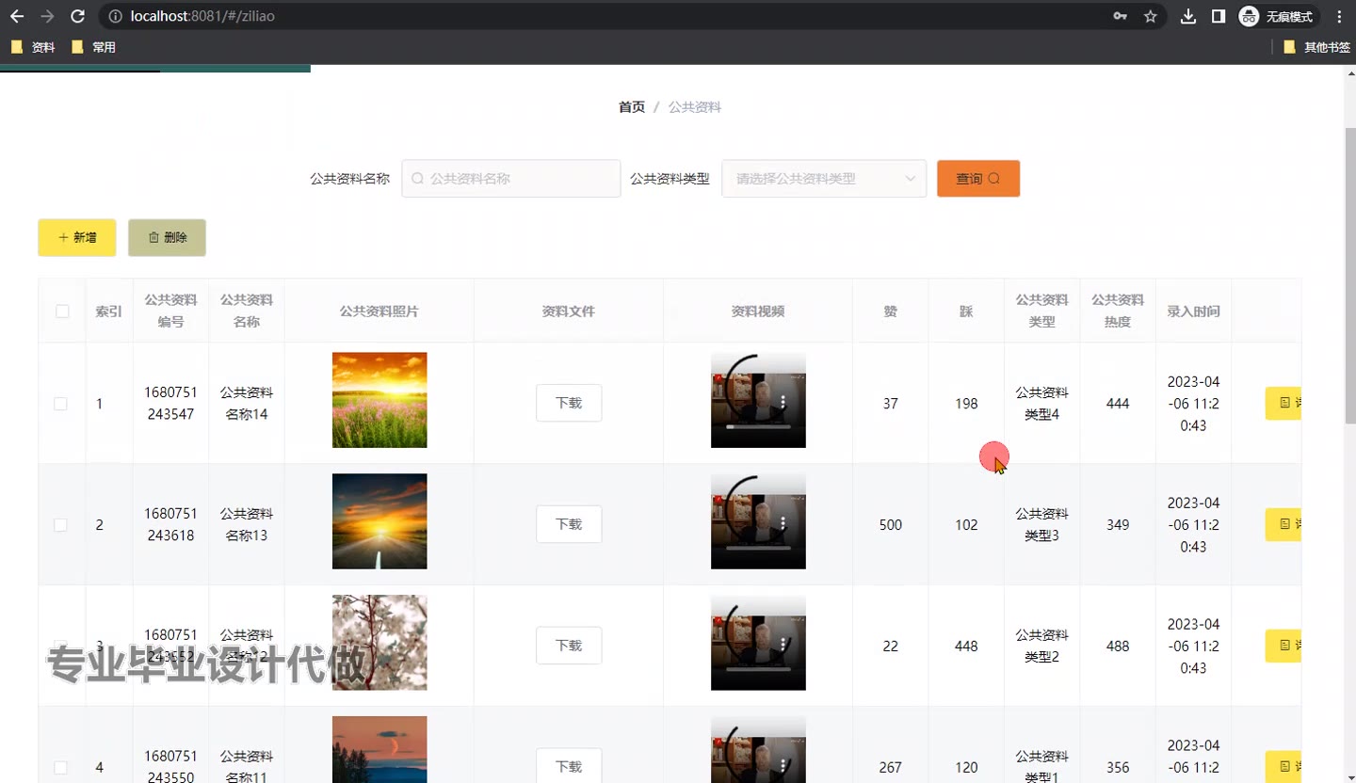Screen dimensions: 1356x783
Task: Play the row 1 video
Action: click(x=758, y=400)
